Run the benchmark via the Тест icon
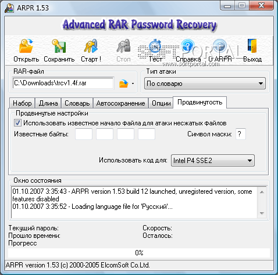The image size is (278, 275). click(x=155, y=46)
